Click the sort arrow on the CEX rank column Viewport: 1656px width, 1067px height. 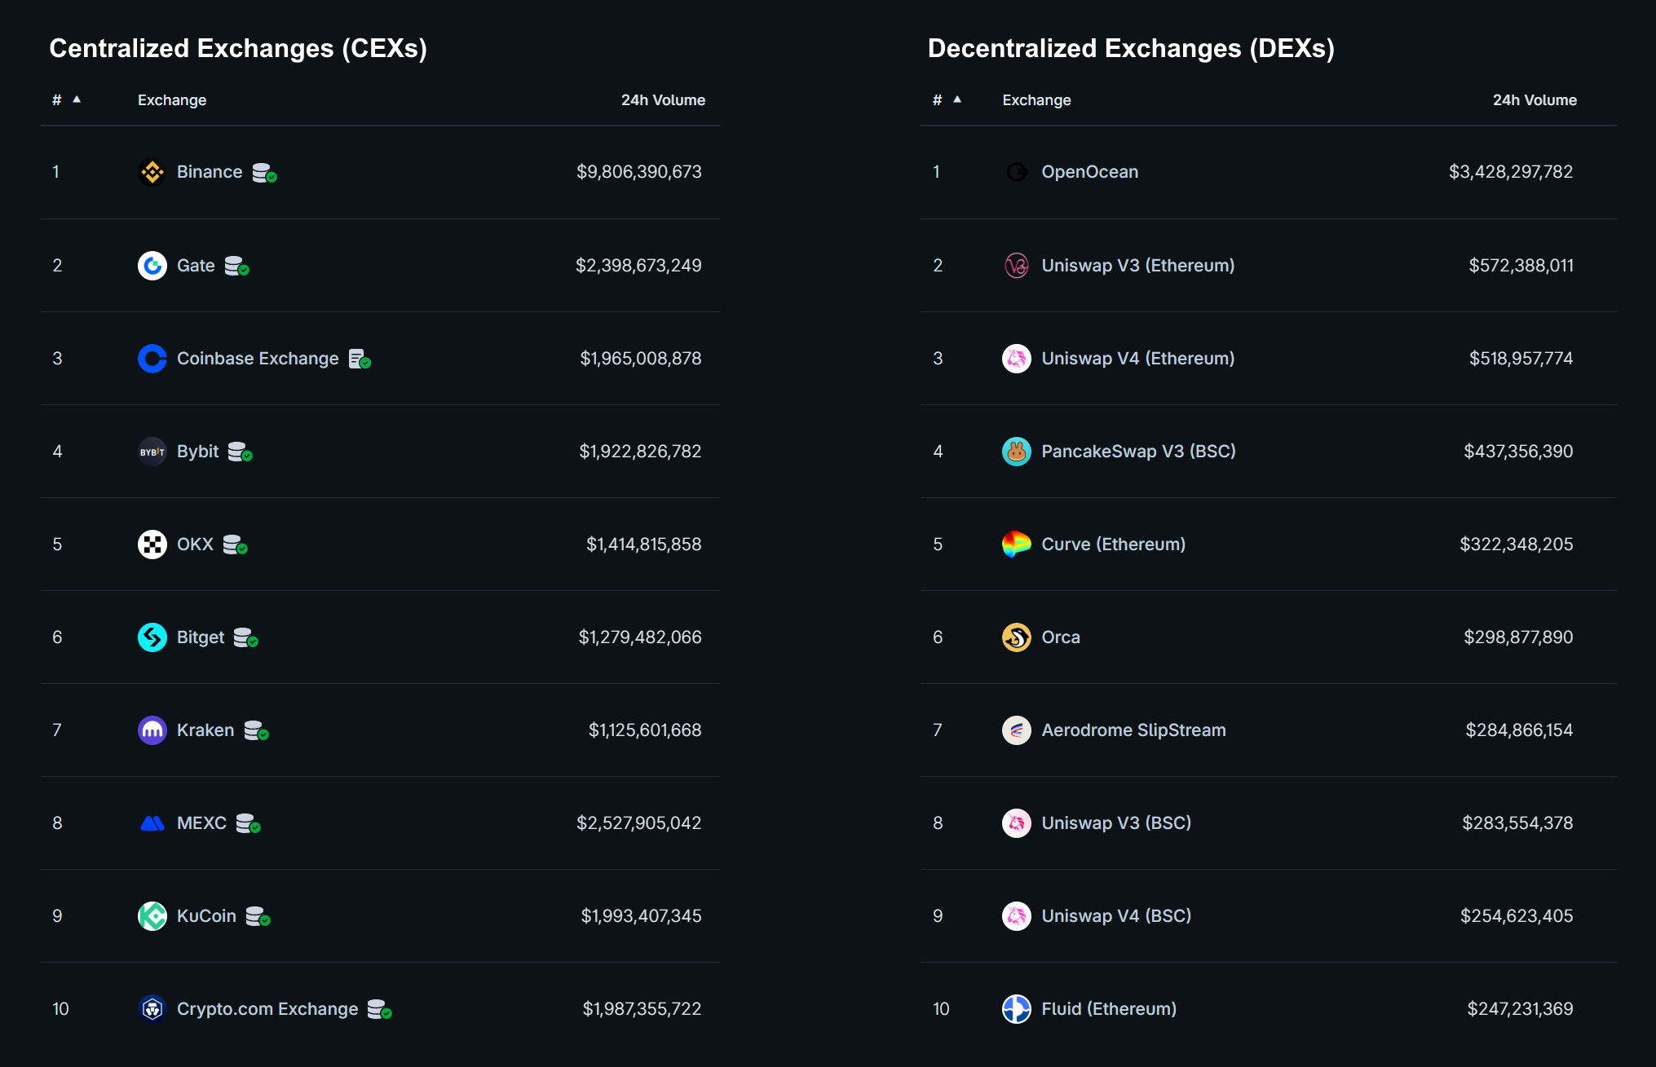77,98
